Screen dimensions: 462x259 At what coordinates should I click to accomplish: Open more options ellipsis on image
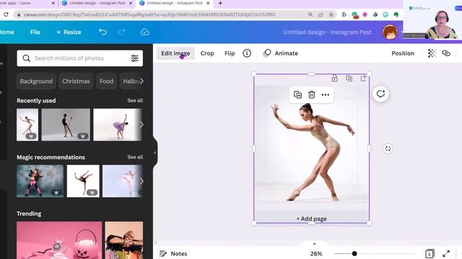pyautogui.click(x=326, y=94)
